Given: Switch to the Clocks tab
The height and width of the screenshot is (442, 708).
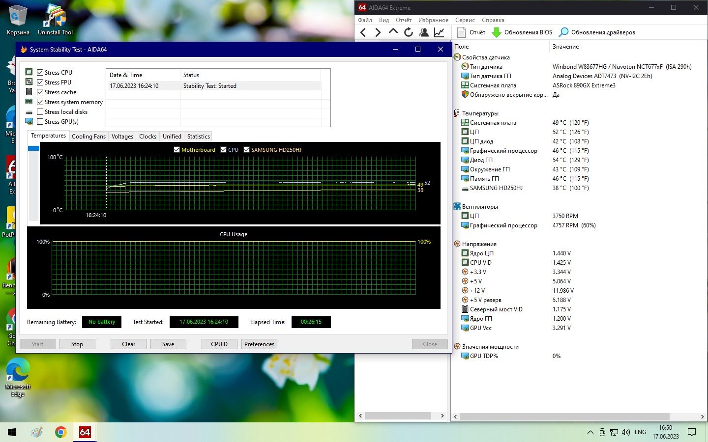Looking at the screenshot, I should click(147, 137).
